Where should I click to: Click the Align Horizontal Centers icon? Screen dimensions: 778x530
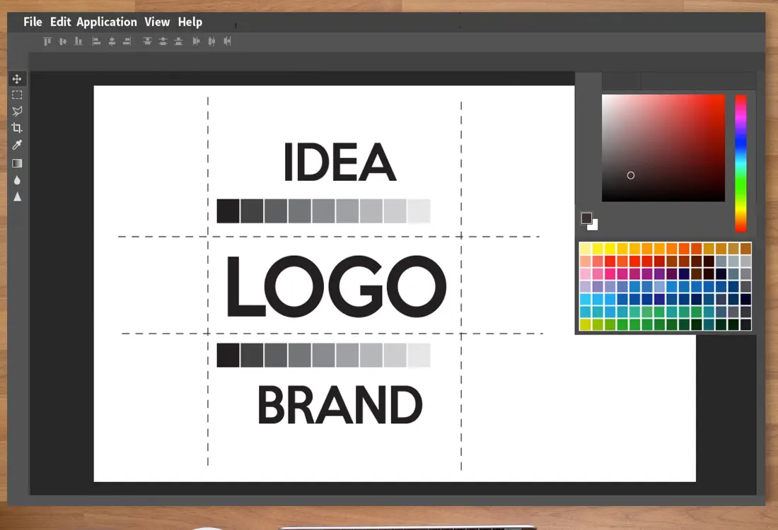(112, 41)
